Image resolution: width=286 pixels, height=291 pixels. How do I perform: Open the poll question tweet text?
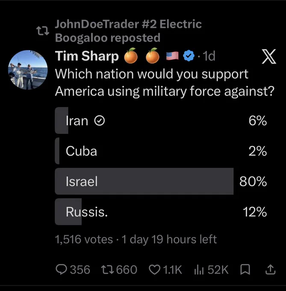tap(165, 83)
